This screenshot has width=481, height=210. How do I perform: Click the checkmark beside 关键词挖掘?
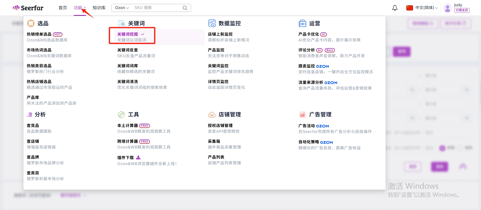[x=143, y=34]
